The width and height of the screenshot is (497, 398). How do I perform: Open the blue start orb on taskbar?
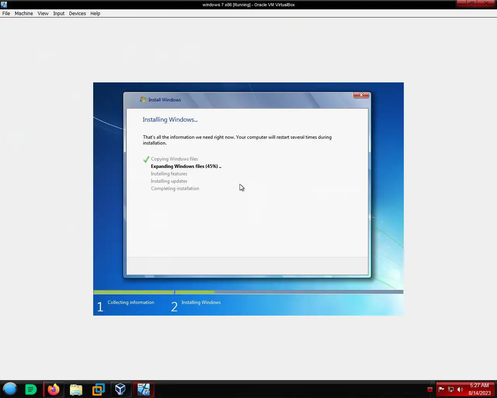tap(10, 389)
